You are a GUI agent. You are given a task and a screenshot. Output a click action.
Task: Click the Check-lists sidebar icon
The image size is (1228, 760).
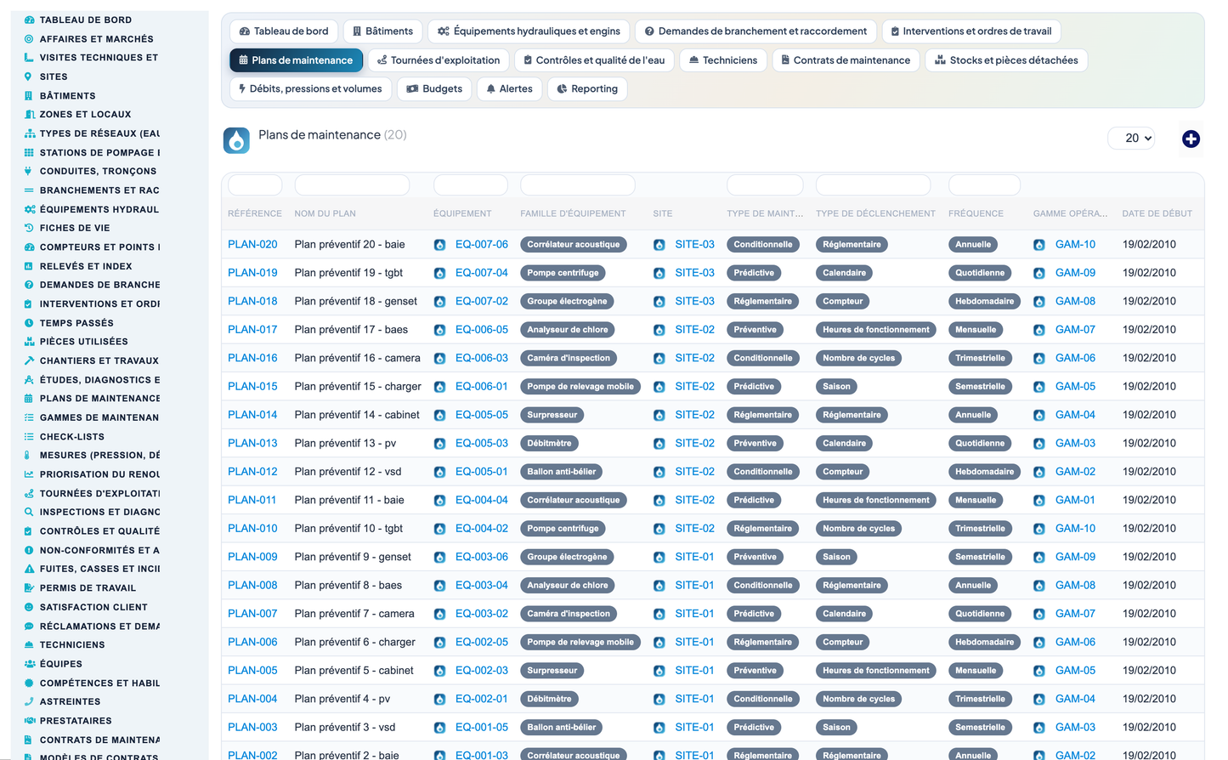point(29,436)
